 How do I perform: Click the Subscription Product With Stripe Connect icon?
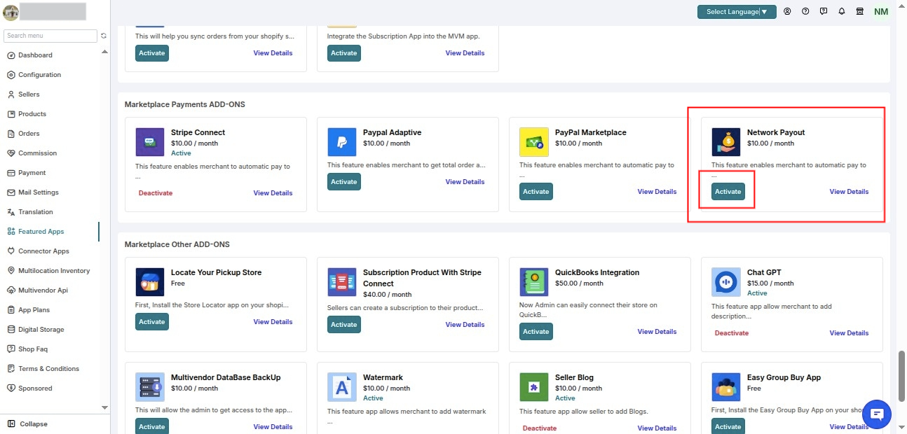click(x=342, y=282)
